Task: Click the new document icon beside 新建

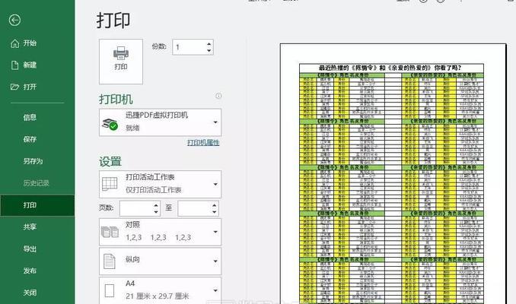Action: (14, 65)
